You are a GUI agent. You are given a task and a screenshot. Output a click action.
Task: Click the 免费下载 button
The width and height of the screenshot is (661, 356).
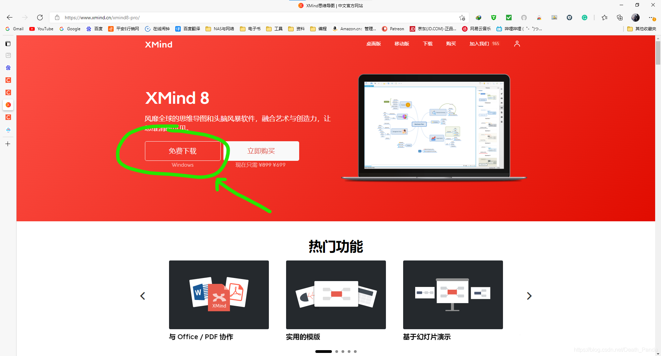182,151
